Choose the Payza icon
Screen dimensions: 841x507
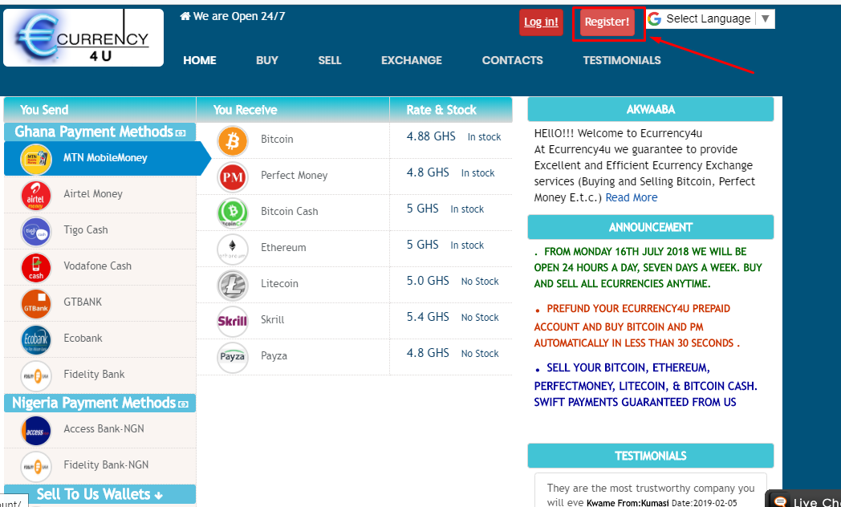pos(232,358)
